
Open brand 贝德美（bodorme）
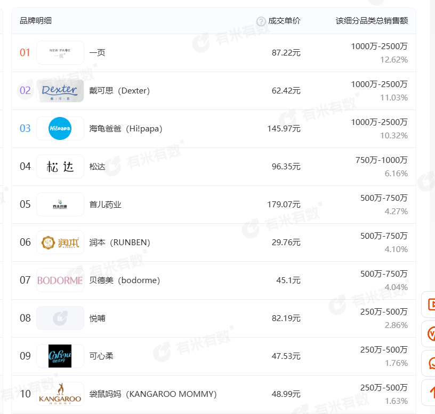pyautogui.click(x=125, y=280)
